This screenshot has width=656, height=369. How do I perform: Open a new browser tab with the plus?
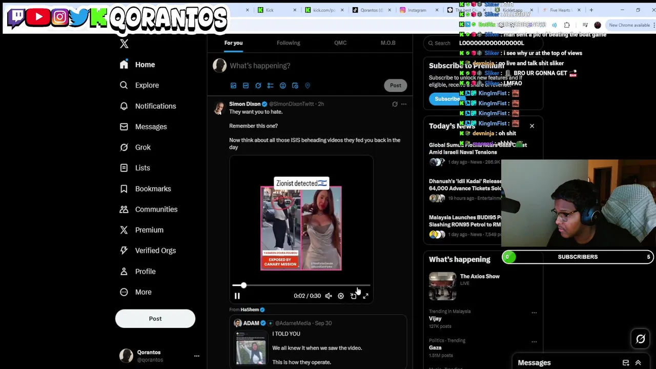click(591, 10)
